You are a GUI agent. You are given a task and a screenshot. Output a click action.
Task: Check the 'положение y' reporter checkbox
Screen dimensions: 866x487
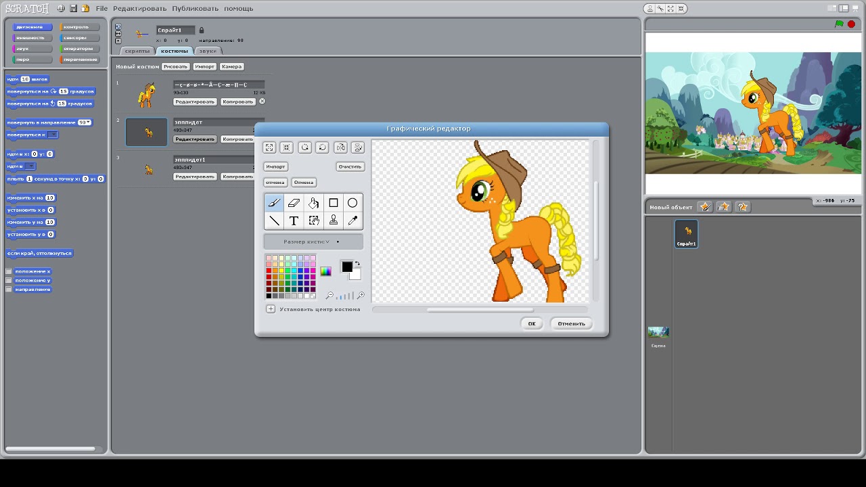click(9, 280)
